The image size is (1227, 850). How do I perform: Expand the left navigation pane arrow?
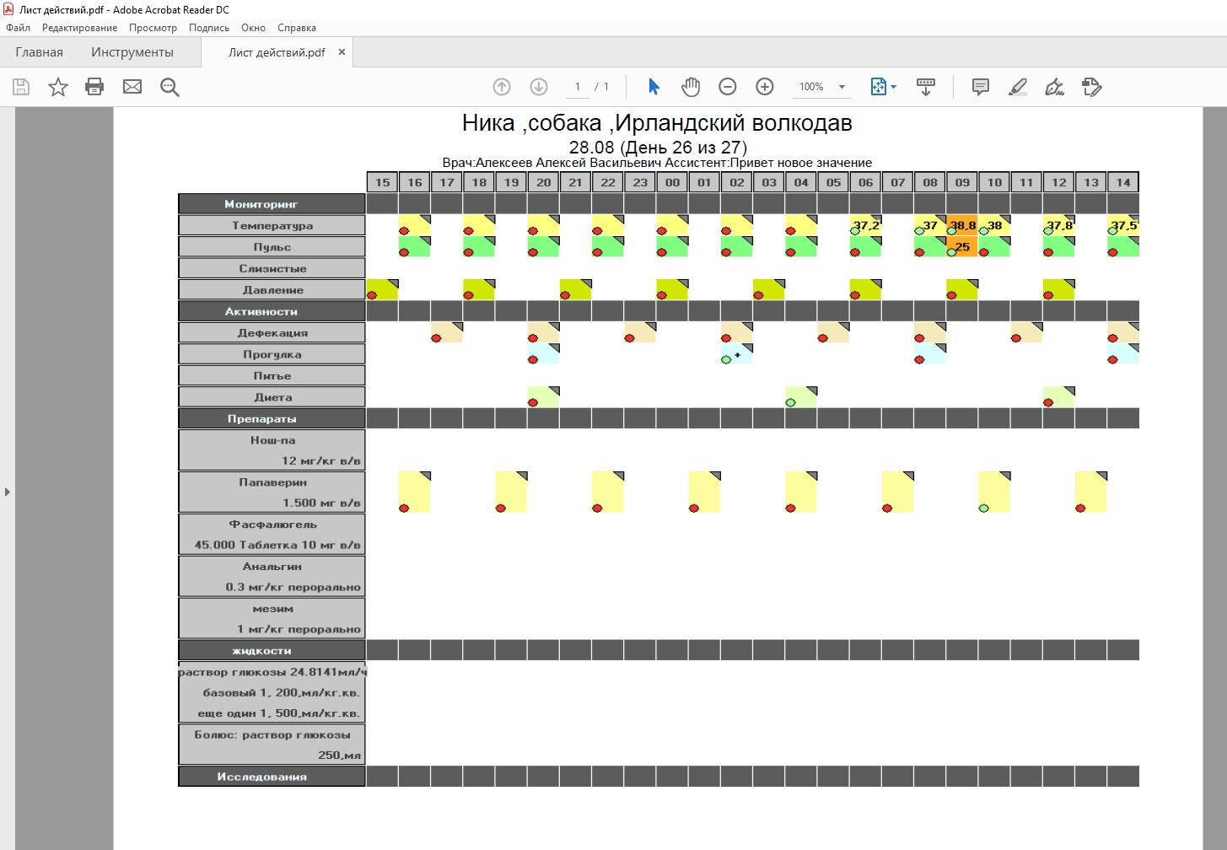coord(8,492)
